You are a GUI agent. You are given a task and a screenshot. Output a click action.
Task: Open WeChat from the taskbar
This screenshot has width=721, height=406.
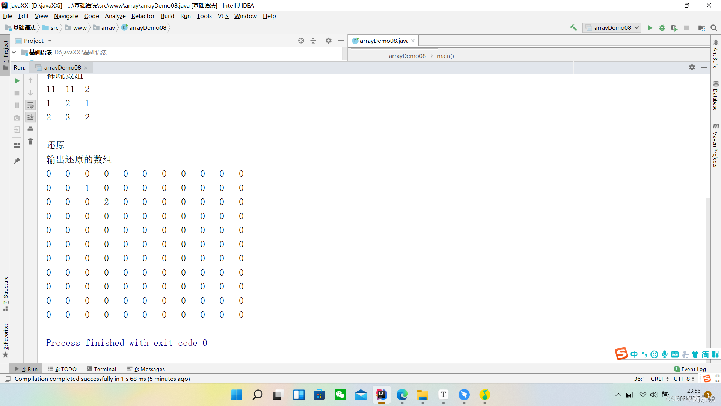(x=340, y=395)
